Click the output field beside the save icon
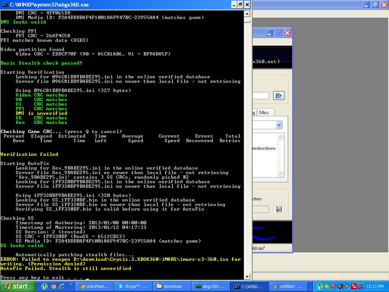The width and height of the screenshot is (389, 292). point(261,209)
